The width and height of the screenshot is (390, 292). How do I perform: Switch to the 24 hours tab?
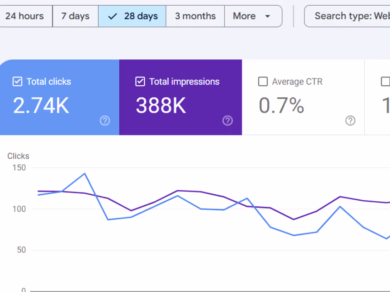(25, 16)
